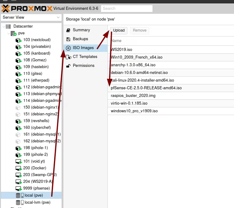Select stopped container icon for 151 (debian-nginx2)
This screenshot has height=208, width=234.
(x=18, y=114)
